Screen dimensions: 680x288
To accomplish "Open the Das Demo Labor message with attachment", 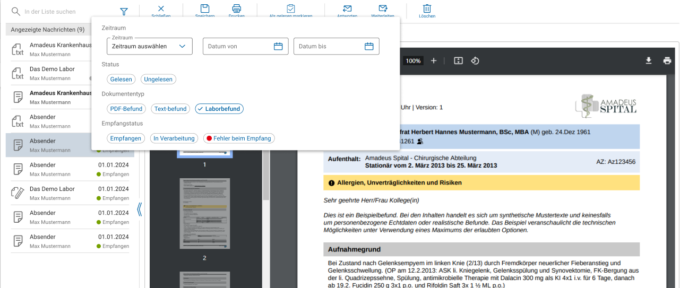I will (x=69, y=193).
